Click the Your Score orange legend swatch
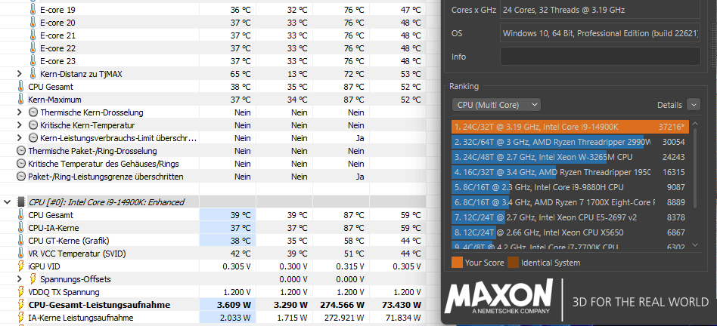 tap(457, 262)
